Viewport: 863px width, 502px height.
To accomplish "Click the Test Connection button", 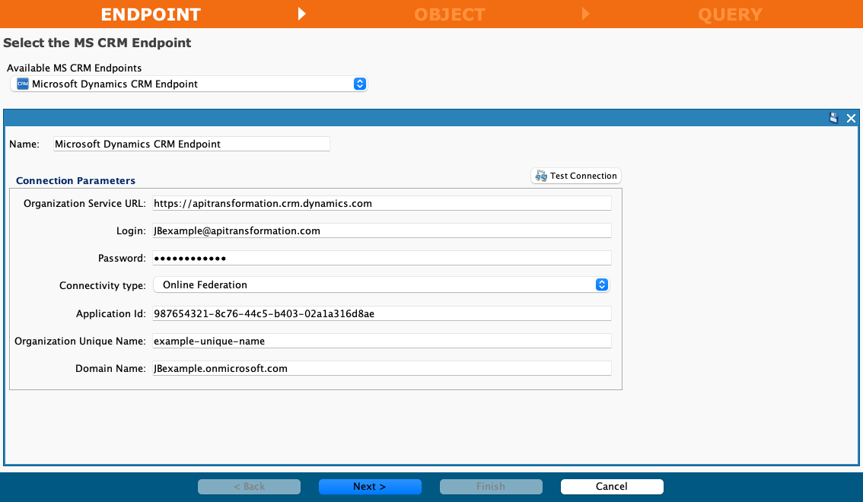I will (576, 176).
